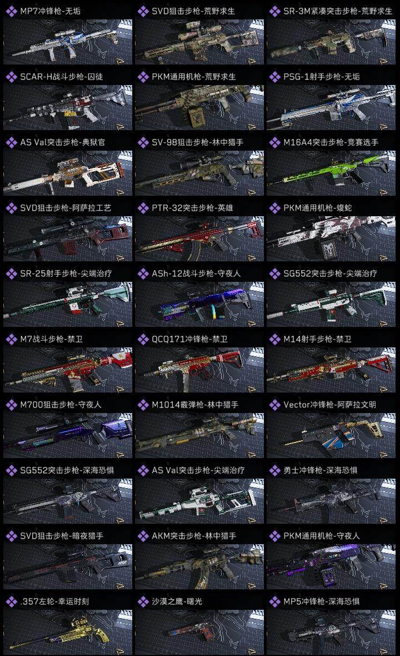Select the AKM突击步枪-林中猎手 camo rifle image

point(199,567)
